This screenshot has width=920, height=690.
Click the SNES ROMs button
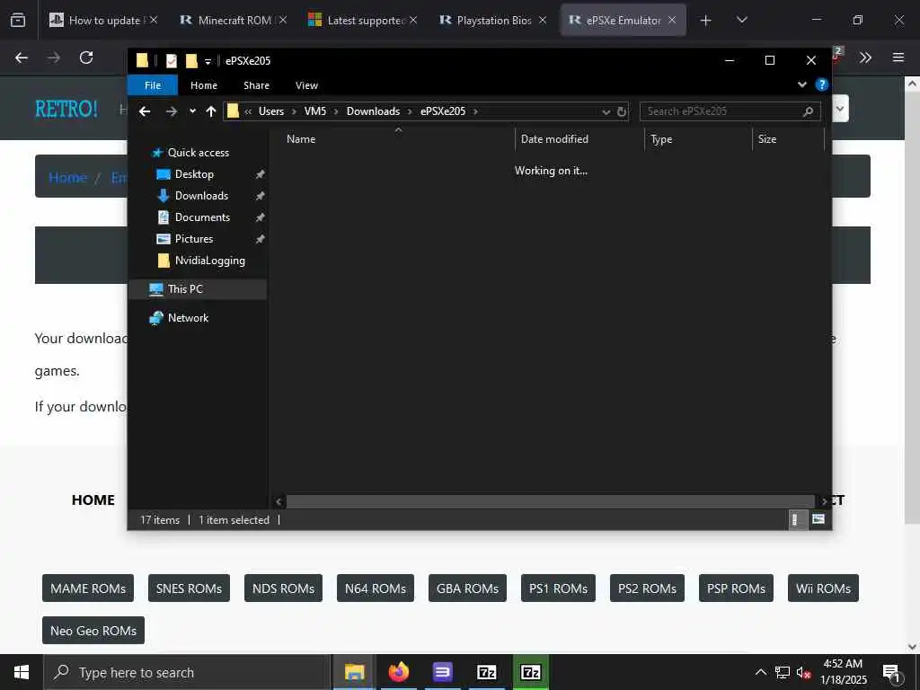pos(189,588)
